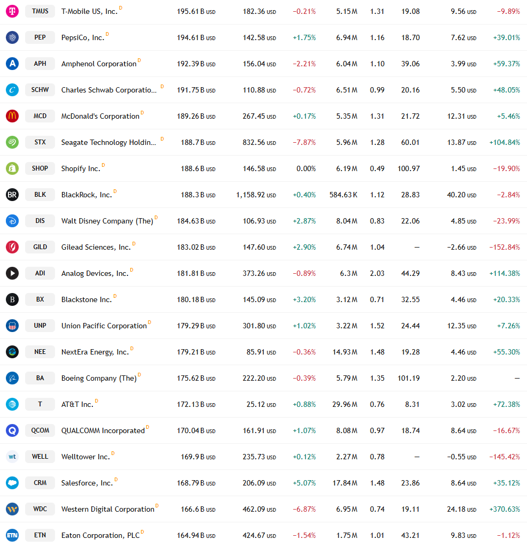The width and height of the screenshot is (527, 547).
Task: Open QUALCOMM Incorporated company link
Action: (x=103, y=430)
